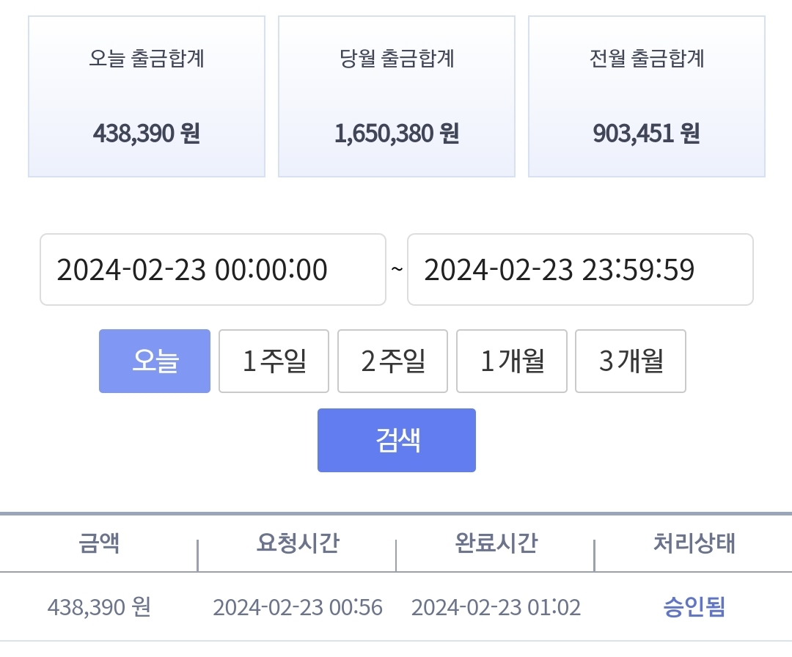
Task: Click the 오늘 출금합계 summary card
Action: click(147, 97)
